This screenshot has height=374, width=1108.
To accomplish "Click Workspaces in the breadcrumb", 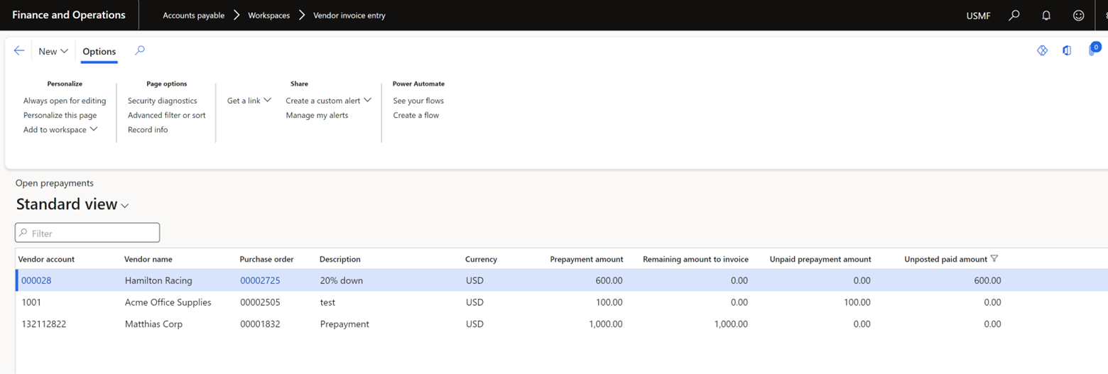I will pos(268,16).
